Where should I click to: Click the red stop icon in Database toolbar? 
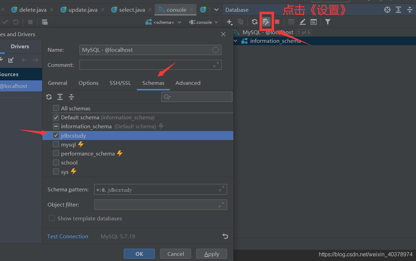pos(277,22)
